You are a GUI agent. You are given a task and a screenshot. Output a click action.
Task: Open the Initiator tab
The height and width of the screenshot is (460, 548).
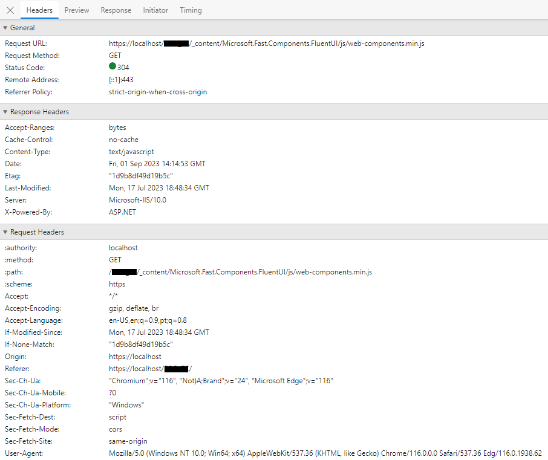[155, 10]
